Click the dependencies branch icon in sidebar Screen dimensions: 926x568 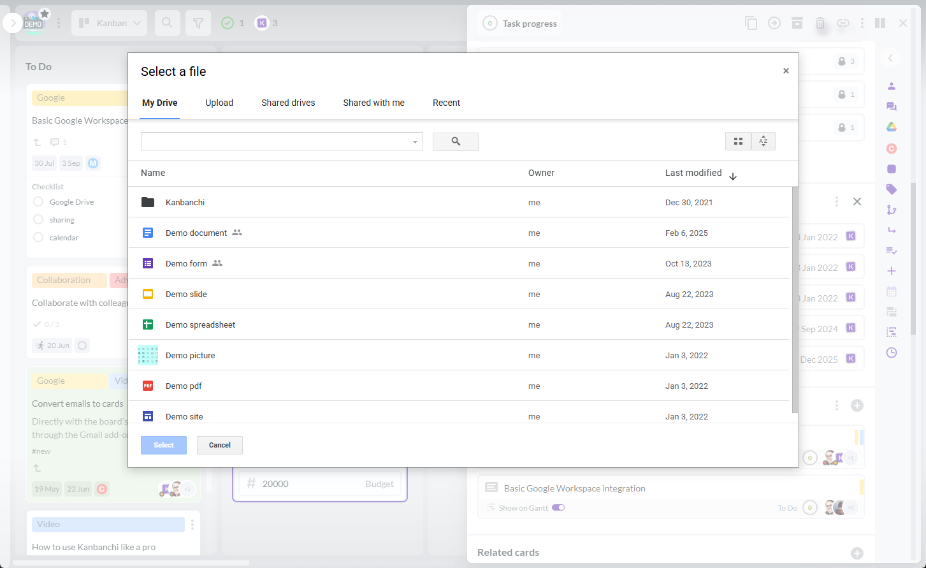click(x=892, y=210)
